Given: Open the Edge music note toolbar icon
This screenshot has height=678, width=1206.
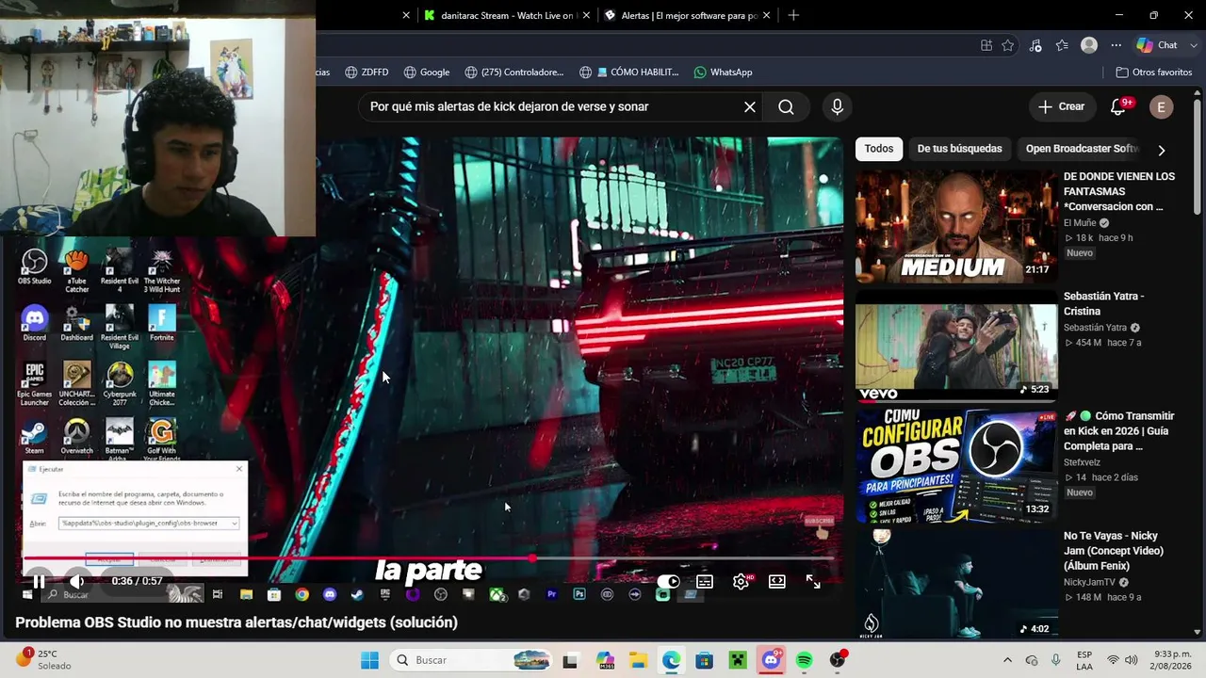Looking at the screenshot, I should click(x=1035, y=45).
